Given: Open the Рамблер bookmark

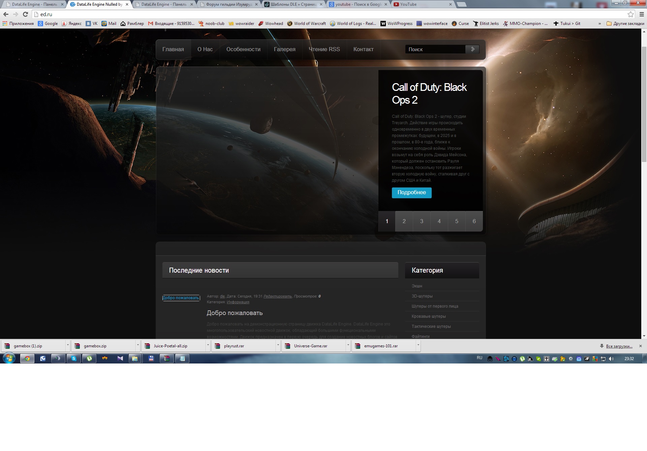Looking at the screenshot, I should pyautogui.click(x=132, y=24).
